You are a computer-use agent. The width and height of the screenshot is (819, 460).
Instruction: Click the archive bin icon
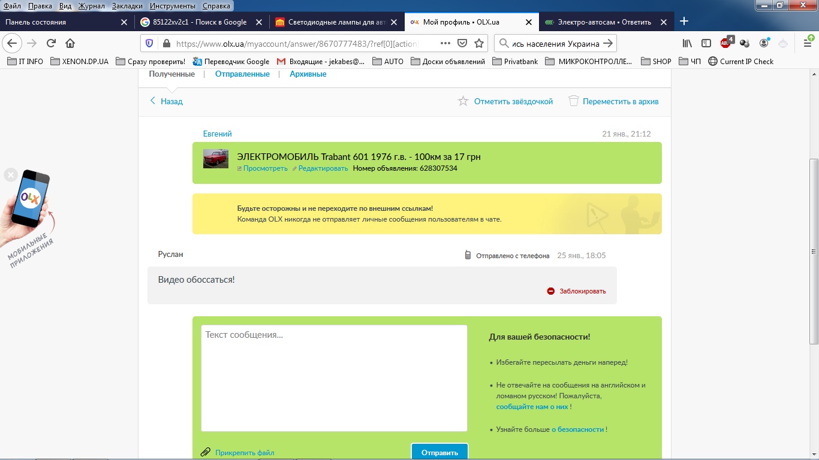tap(574, 101)
